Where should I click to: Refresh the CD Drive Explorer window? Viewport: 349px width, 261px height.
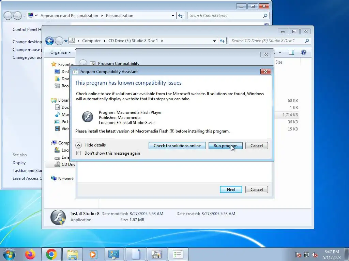point(222,41)
